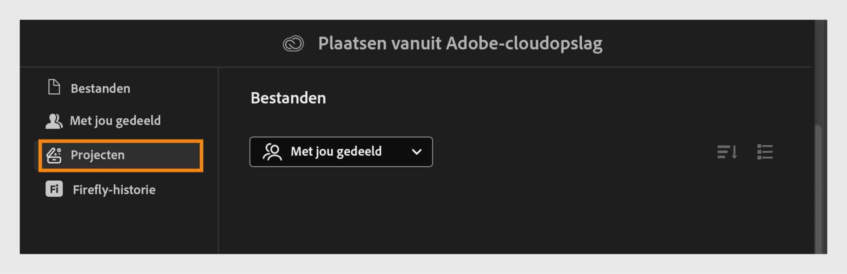This screenshot has height=274, width=847.
Task: Open the Met jou gedeeld filter dropdown
Action: [x=341, y=152]
